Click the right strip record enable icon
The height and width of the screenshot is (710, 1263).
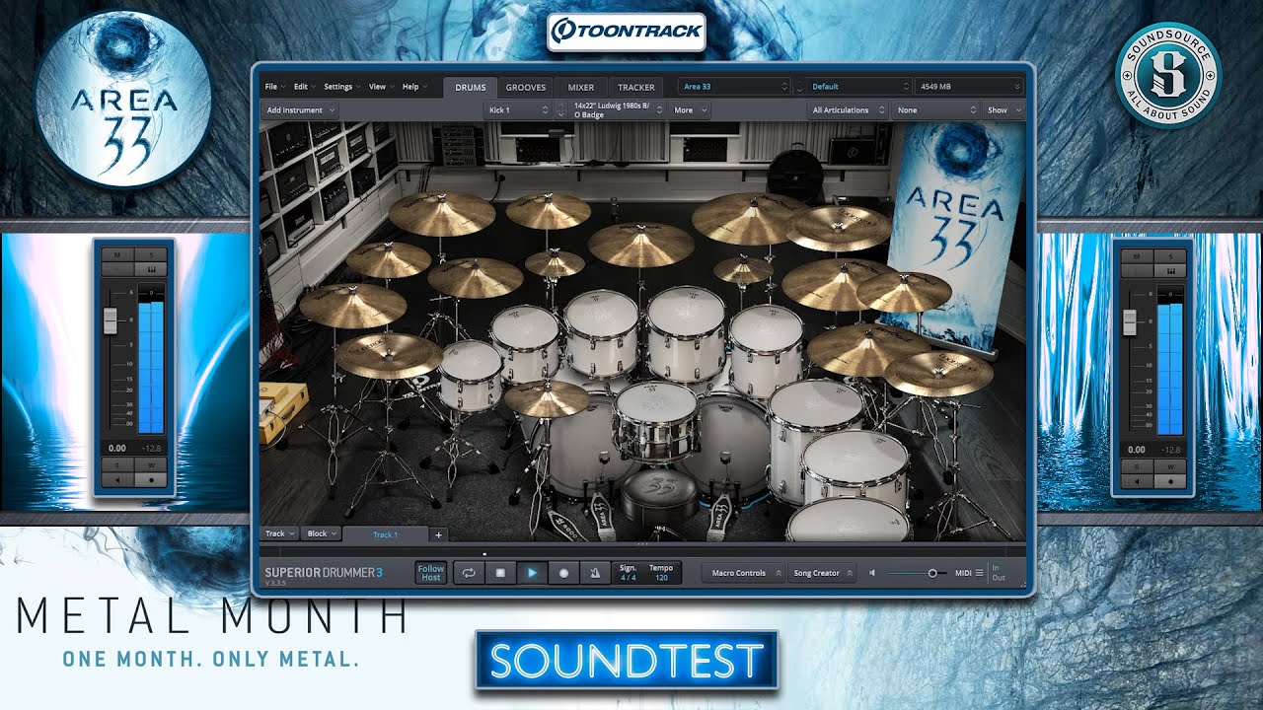point(1169,480)
